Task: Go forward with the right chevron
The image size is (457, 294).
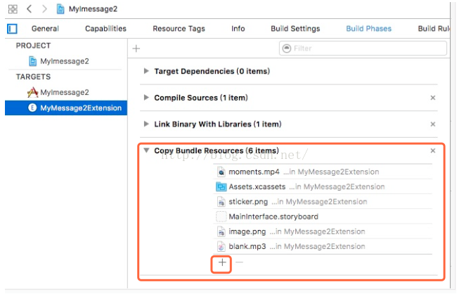Action: pyautogui.click(x=44, y=9)
